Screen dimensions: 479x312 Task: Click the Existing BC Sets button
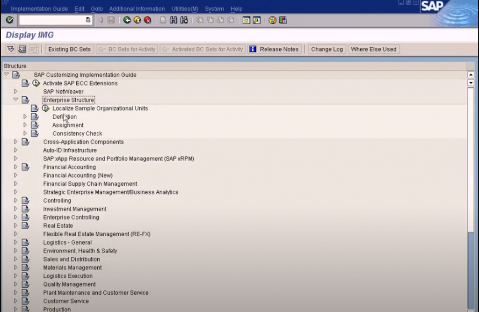tap(69, 49)
